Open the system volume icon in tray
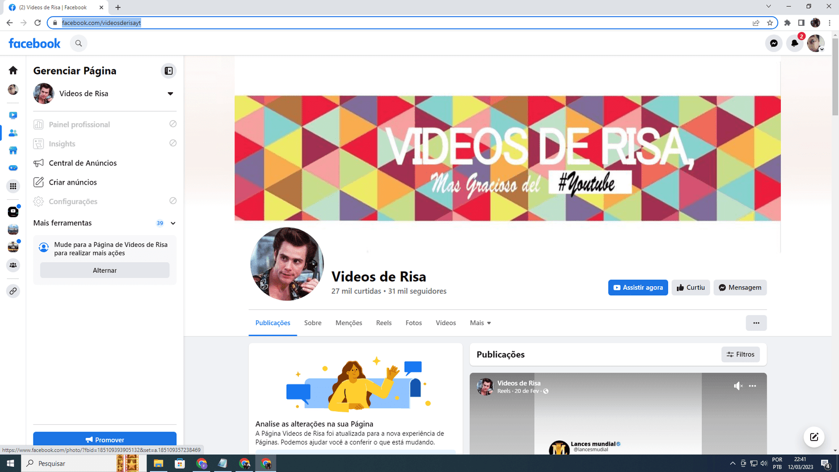Image resolution: width=839 pixels, height=472 pixels. coord(763,464)
